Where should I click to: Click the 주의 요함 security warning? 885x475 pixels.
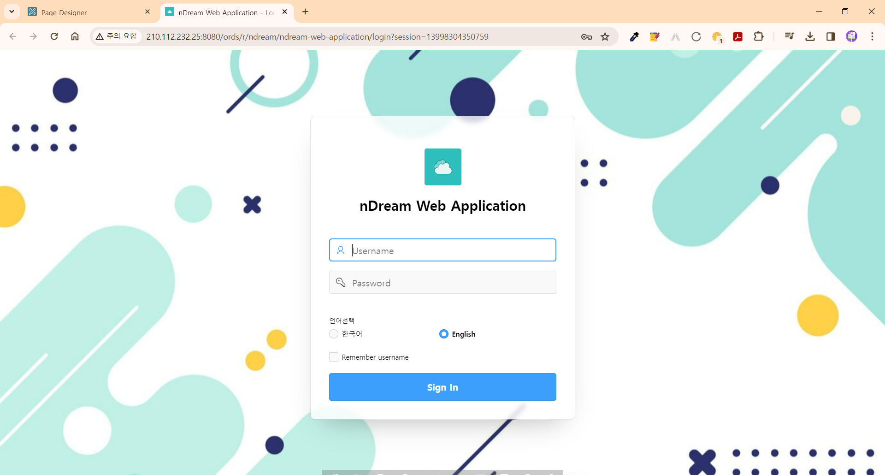(x=116, y=36)
